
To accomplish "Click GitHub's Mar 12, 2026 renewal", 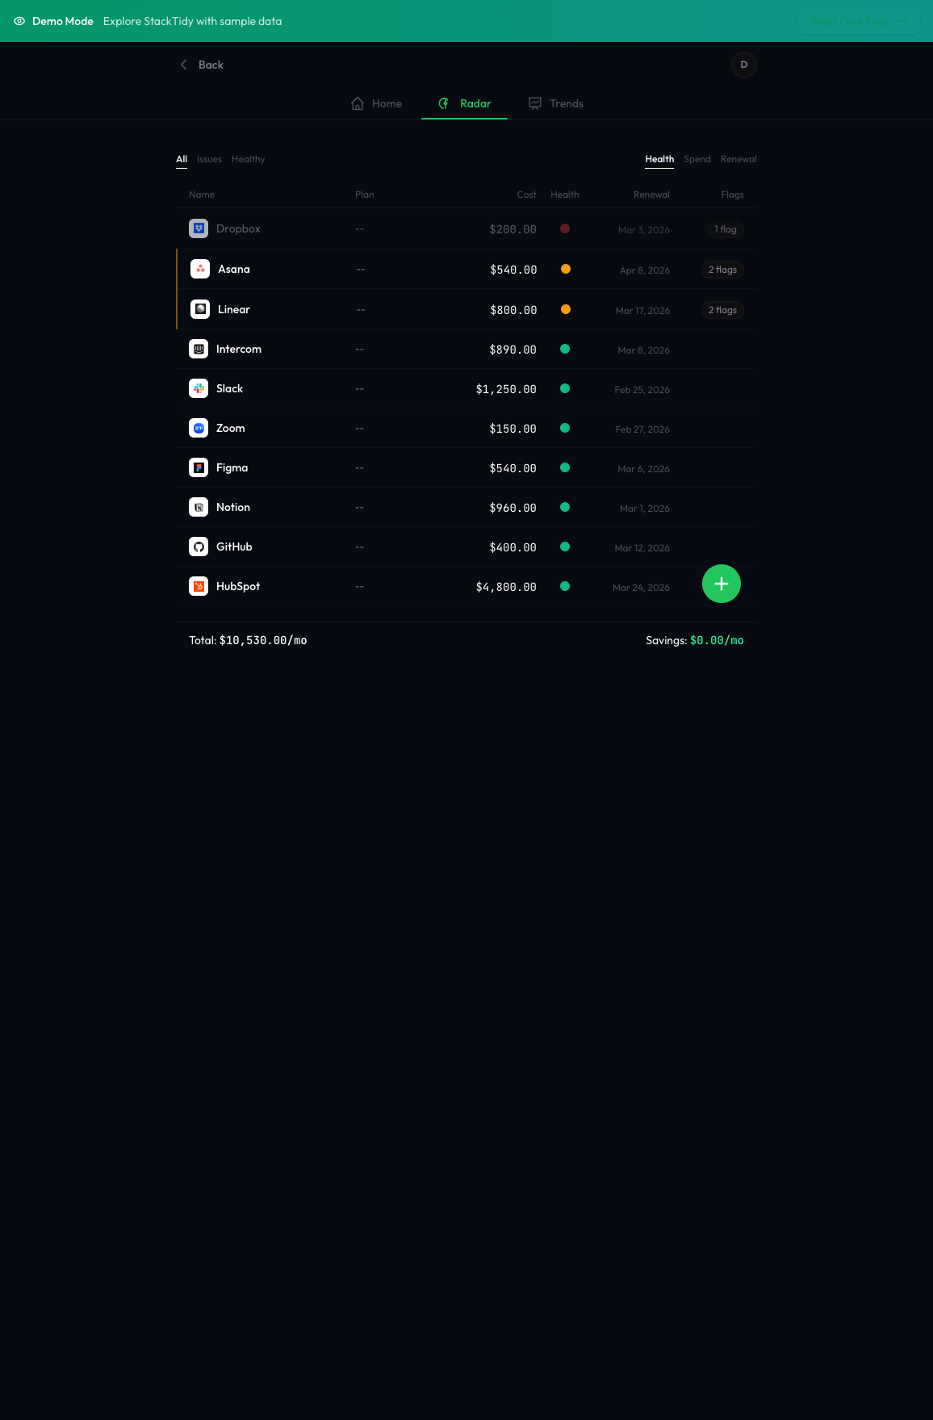I will point(642,548).
